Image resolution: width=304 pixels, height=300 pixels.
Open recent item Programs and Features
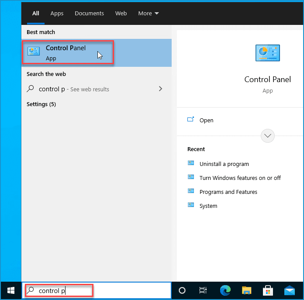click(x=228, y=192)
